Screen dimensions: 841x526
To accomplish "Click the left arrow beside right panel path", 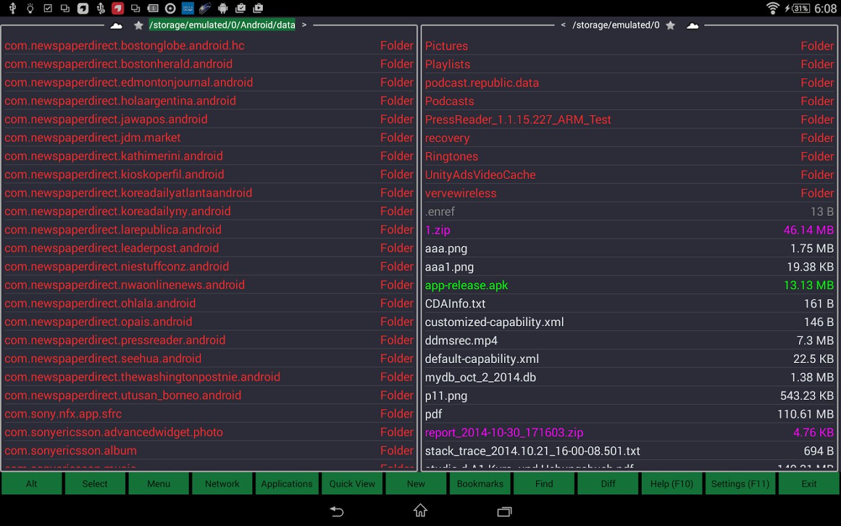I will [563, 25].
